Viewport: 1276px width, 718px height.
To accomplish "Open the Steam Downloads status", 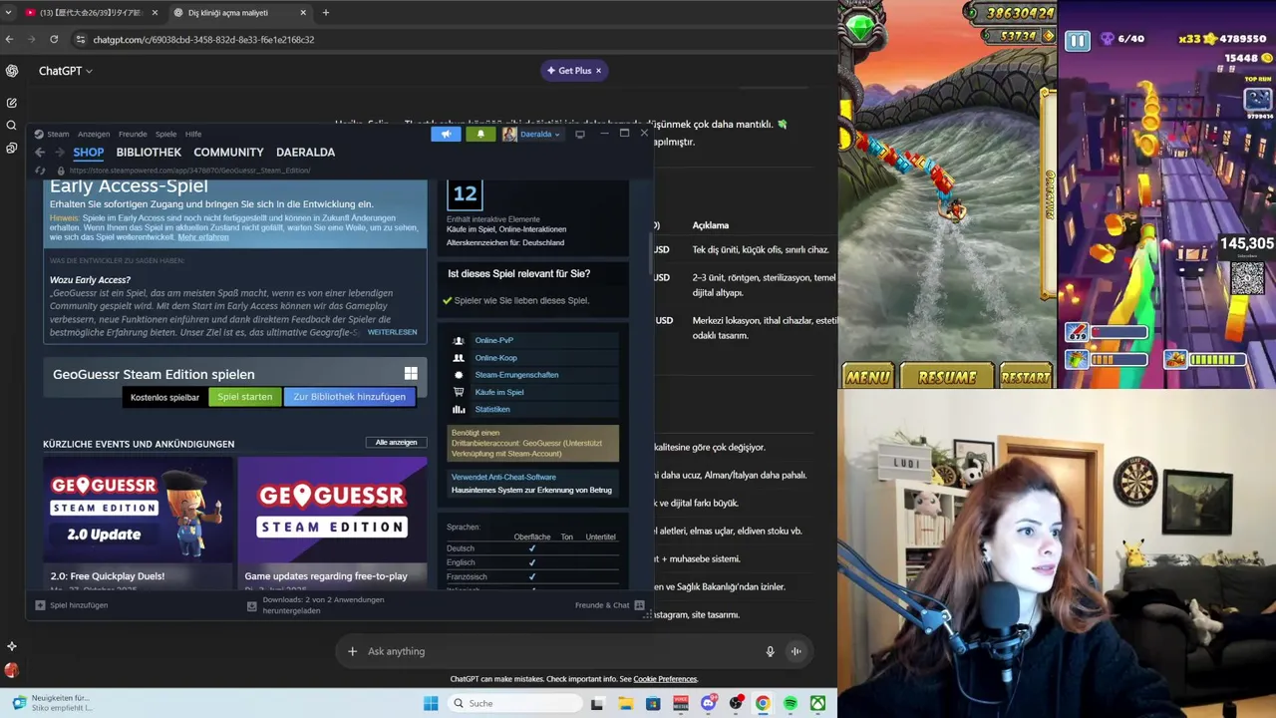I will click(315, 605).
